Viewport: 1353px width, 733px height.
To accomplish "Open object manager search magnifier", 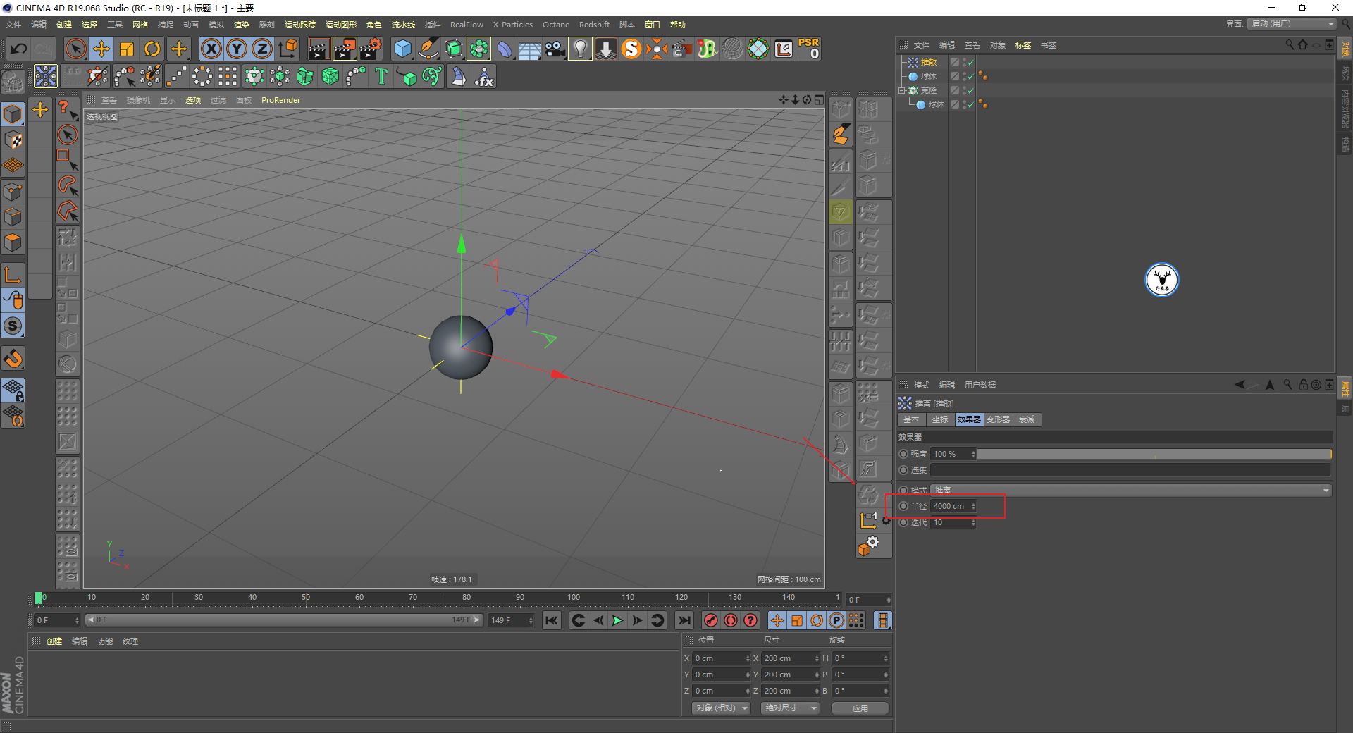I will (x=1290, y=44).
